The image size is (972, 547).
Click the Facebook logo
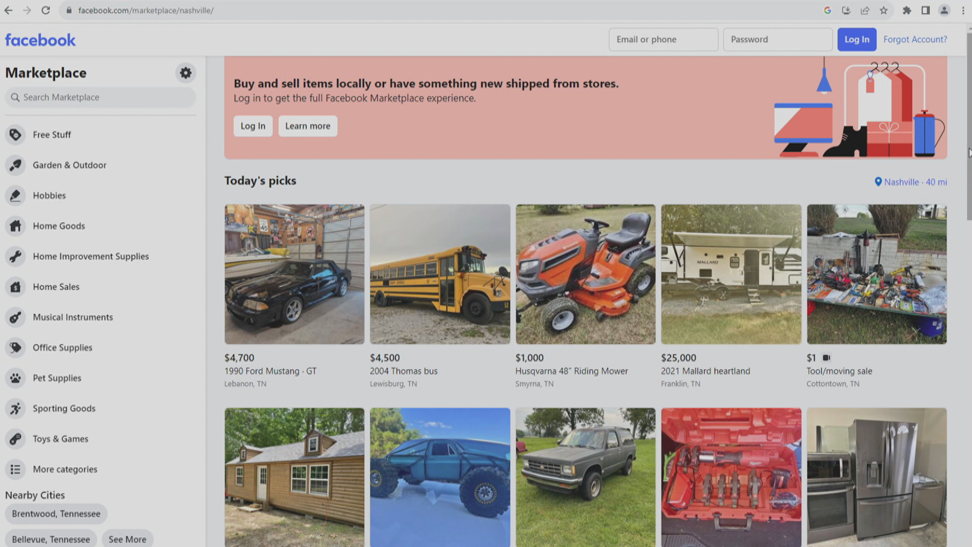click(x=40, y=40)
